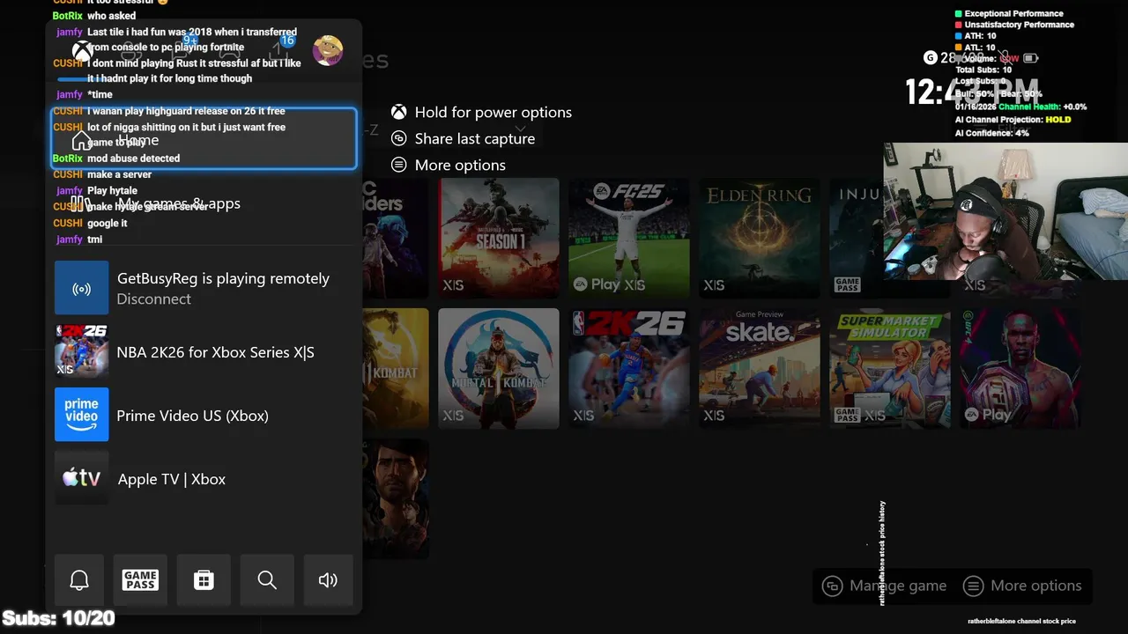1128x634 pixels.
Task: Open the People tab icon in guide
Action: tap(131, 51)
